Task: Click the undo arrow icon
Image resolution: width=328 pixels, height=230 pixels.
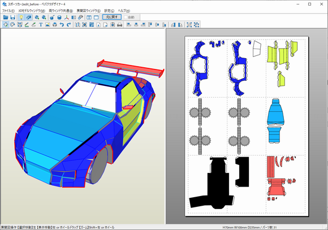Action: point(62,25)
